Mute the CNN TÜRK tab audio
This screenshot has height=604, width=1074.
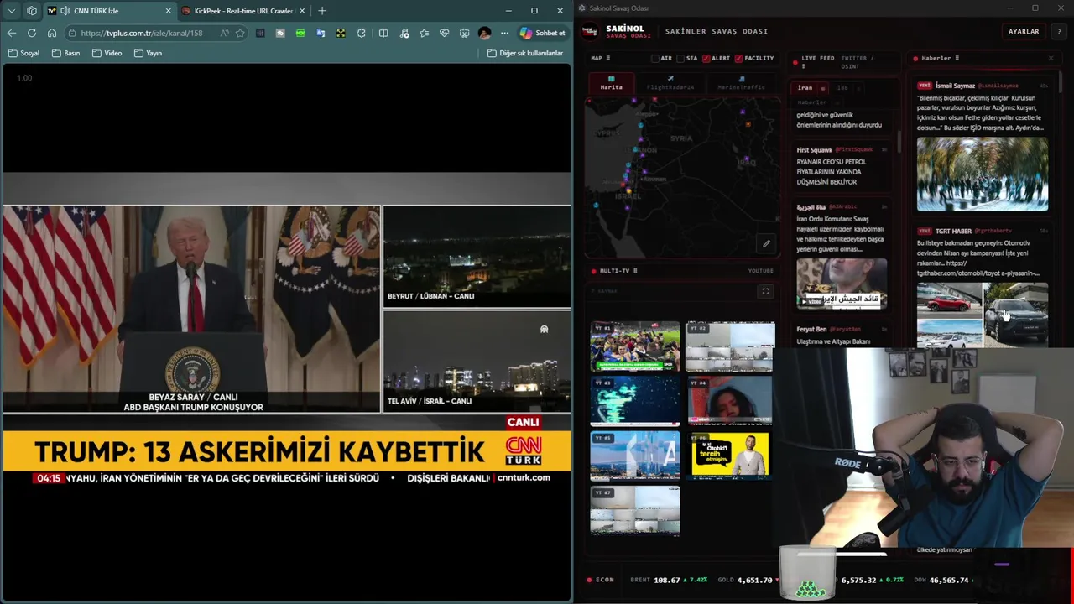(65, 11)
